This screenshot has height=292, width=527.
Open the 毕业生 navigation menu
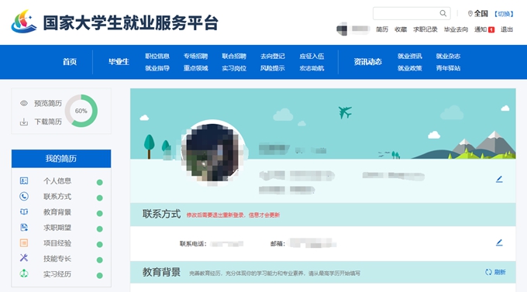[119, 62]
